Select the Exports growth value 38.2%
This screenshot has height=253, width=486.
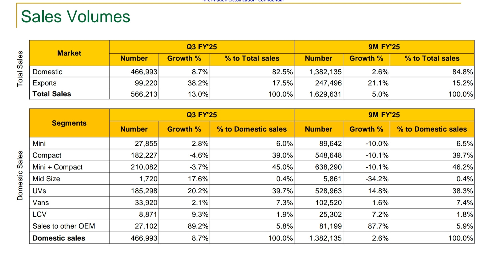click(198, 83)
